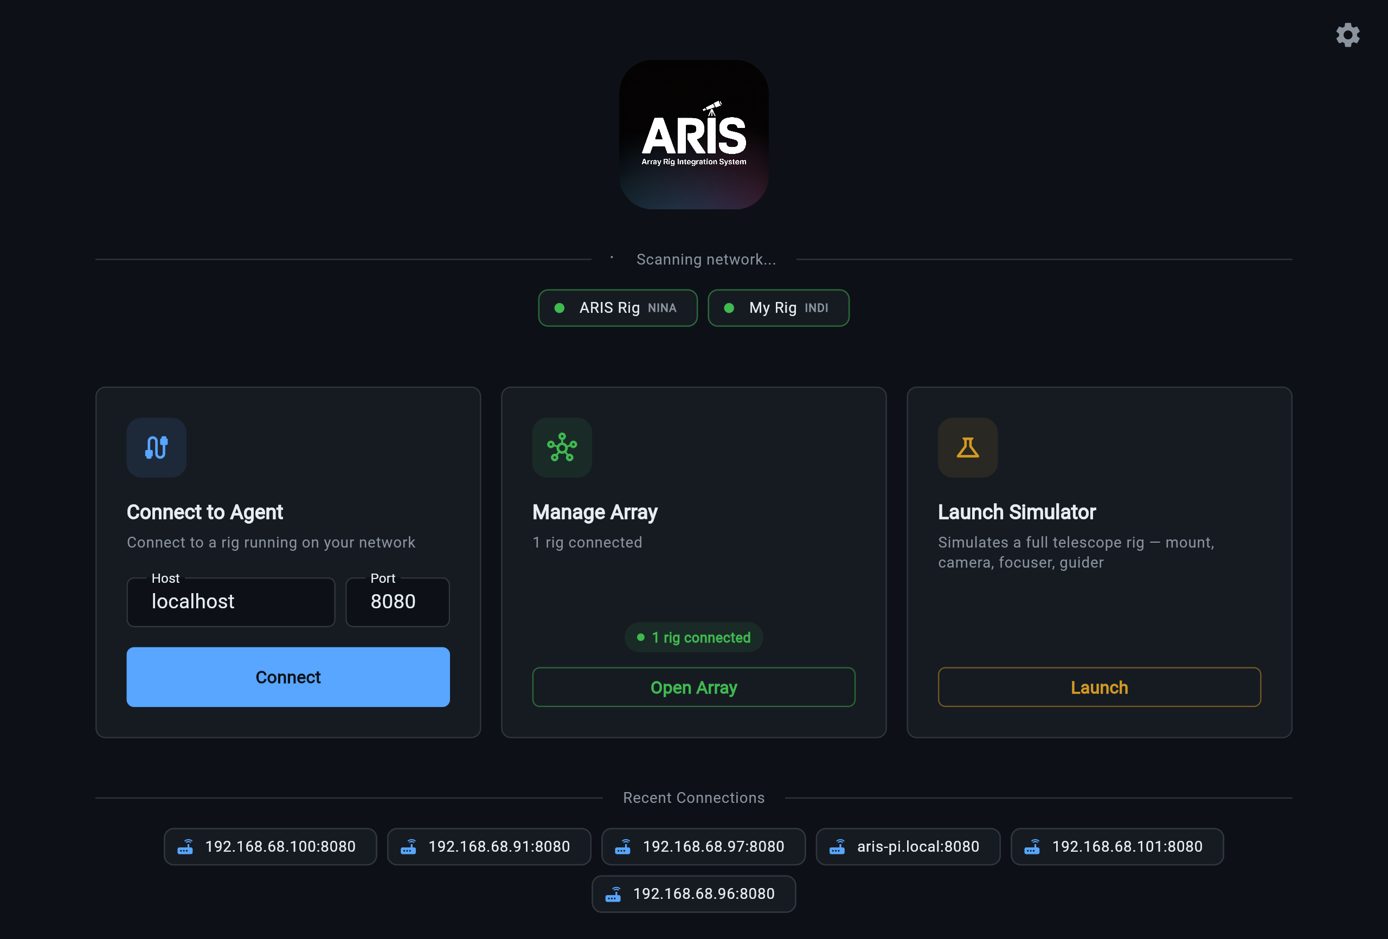Viewport: 1388px width, 939px height.
Task: Click the gray '1 rig connected' subtitle
Action: (587, 542)
